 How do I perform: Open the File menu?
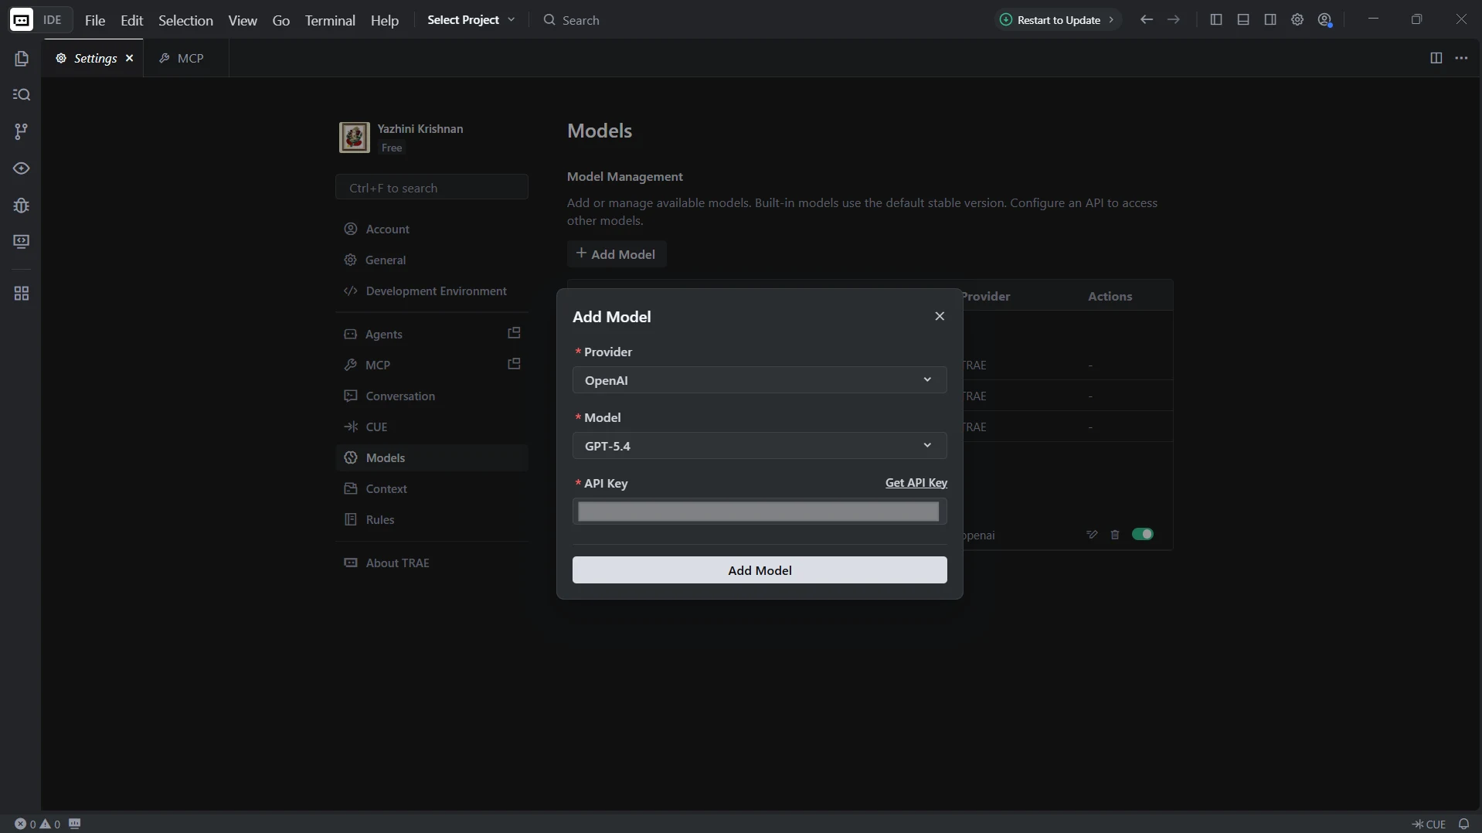(95, 20)
